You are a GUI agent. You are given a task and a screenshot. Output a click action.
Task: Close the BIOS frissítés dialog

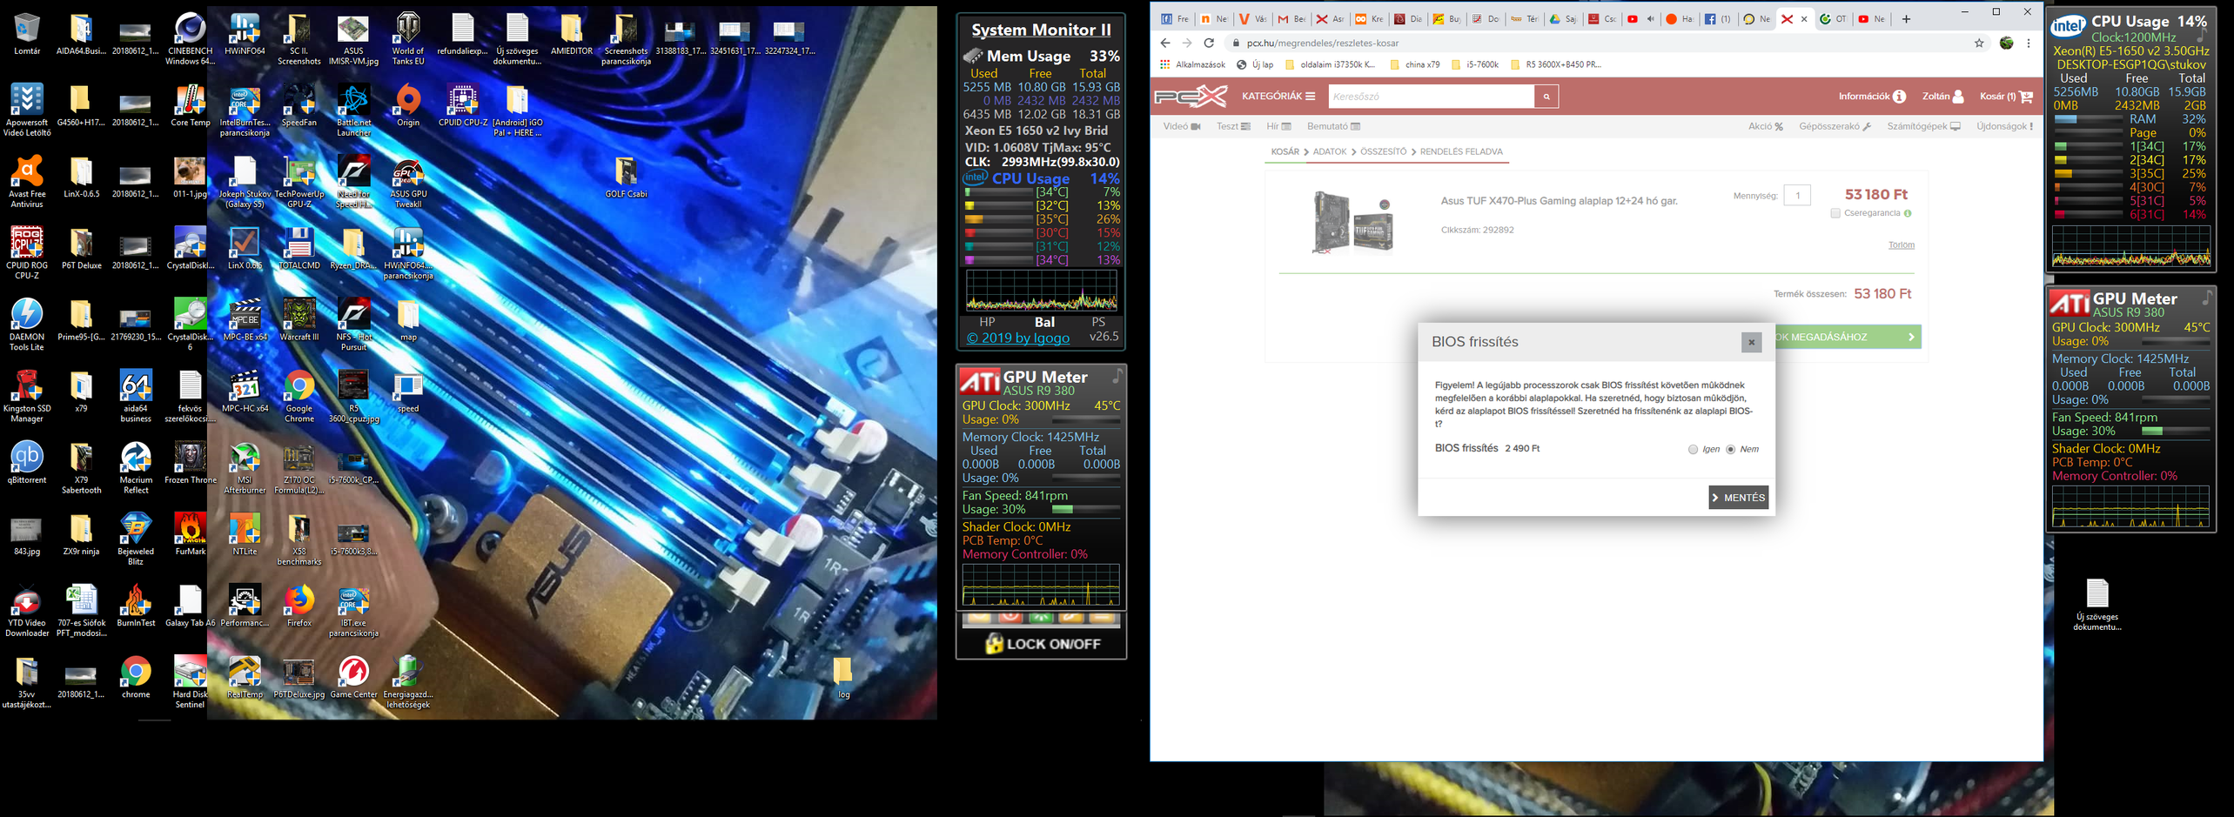1751,342
